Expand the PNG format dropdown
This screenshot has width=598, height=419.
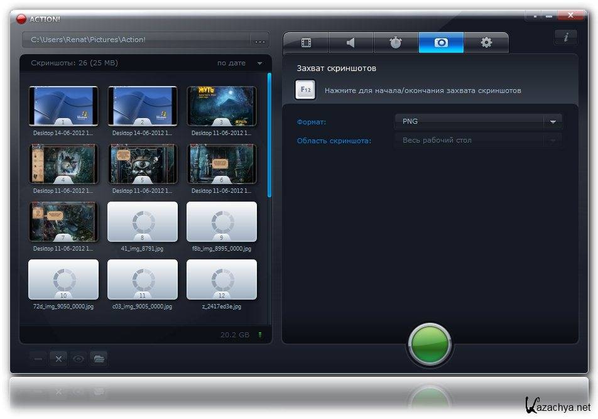click(478, 122)
